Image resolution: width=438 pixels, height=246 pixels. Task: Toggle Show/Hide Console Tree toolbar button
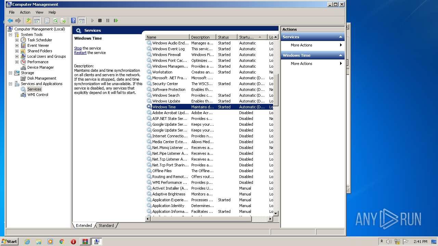pos(37,20)
